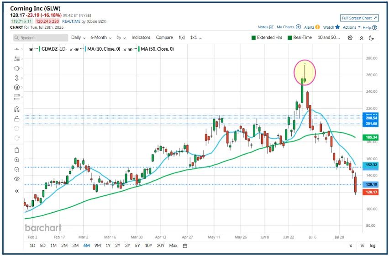Click the green MA (50) color bar
The width and height of the screenshot is (389, 256).
point(139,49)
